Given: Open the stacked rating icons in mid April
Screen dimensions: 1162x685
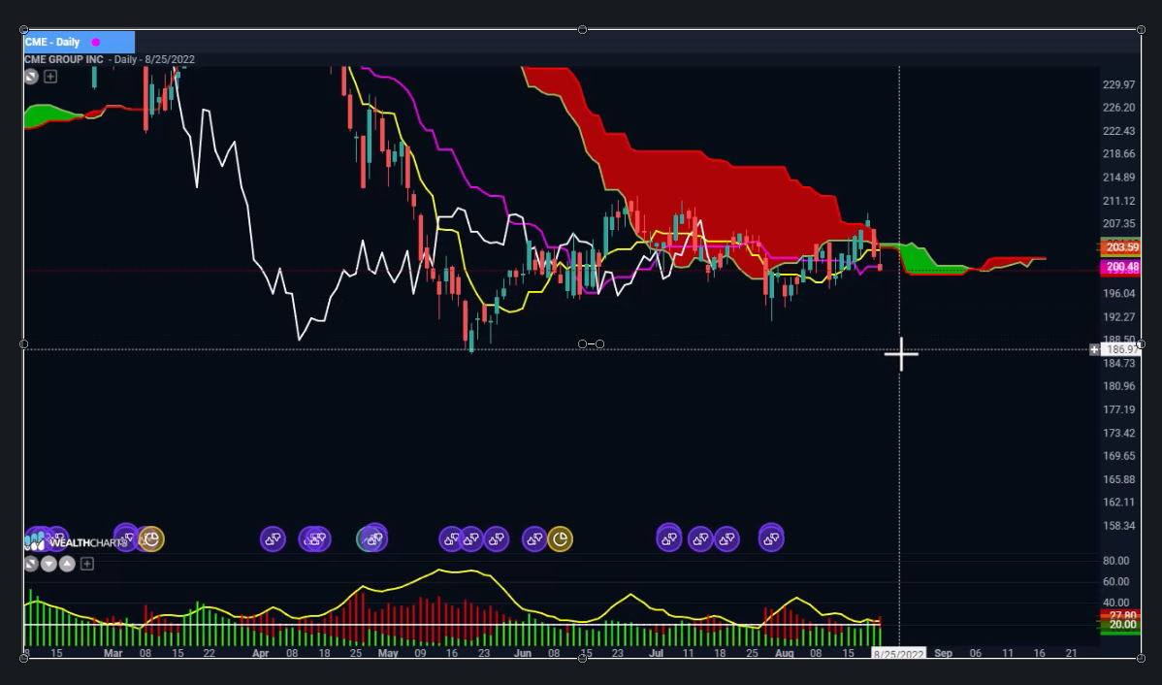Looking at the screenshot, I should click(315, 538).
